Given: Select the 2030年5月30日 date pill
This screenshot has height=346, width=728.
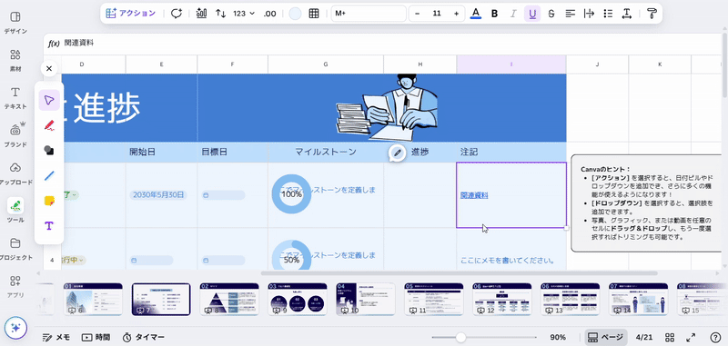Looking at the screenshot, I should 157,195.
